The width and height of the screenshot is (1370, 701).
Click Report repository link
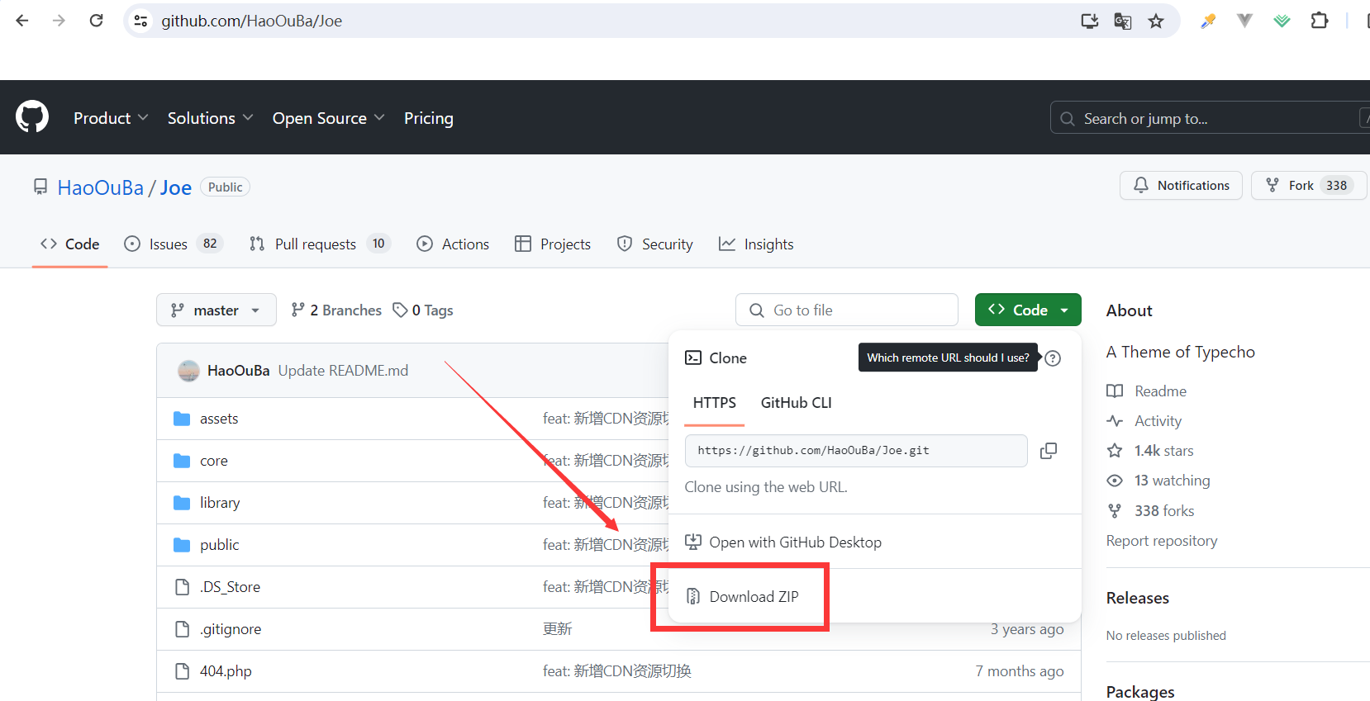pos(1162,541)
